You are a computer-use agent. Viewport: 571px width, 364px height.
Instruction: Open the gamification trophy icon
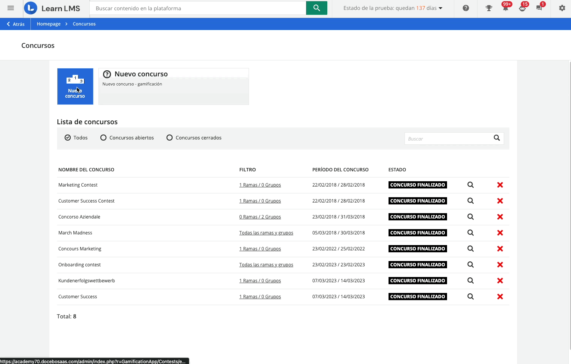(x=489, y=8)
